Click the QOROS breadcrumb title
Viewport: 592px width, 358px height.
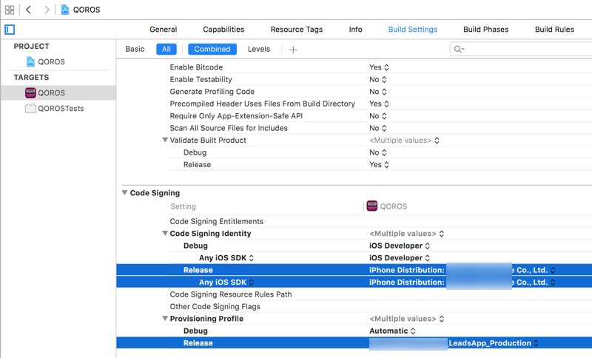point(87,10)
